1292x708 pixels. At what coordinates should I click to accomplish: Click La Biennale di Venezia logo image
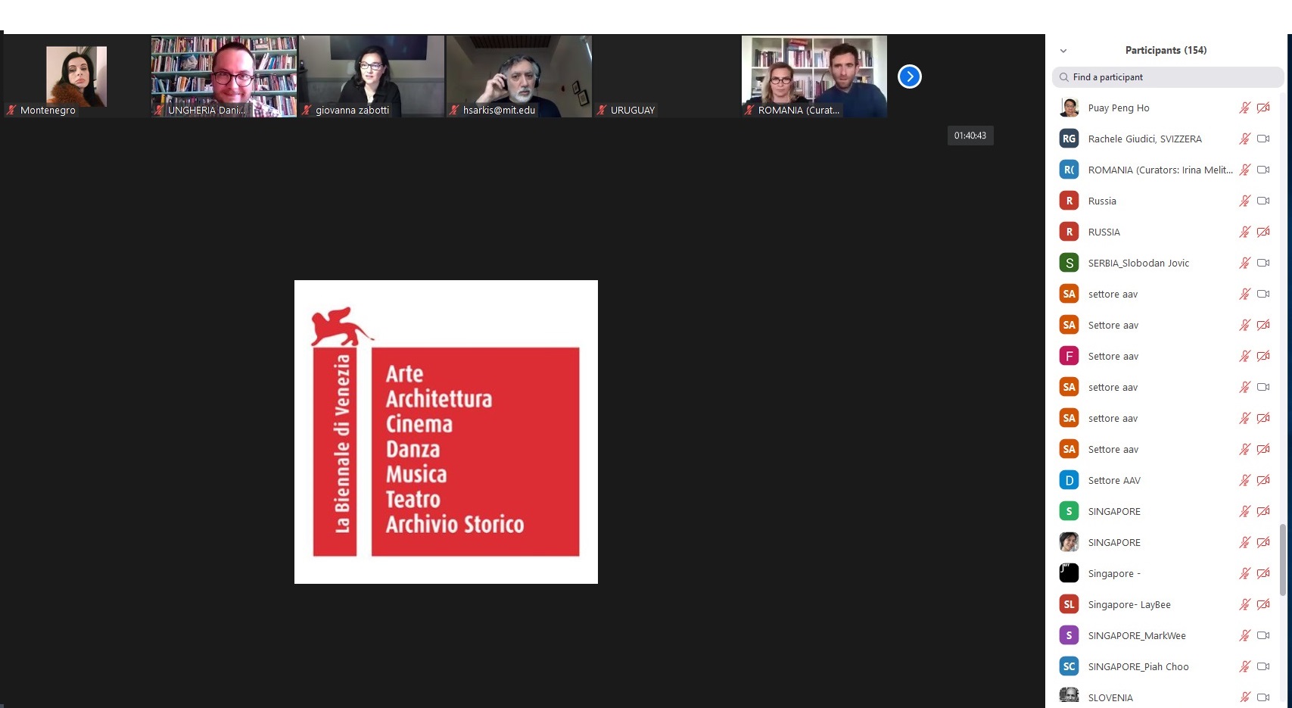(446, 432)
